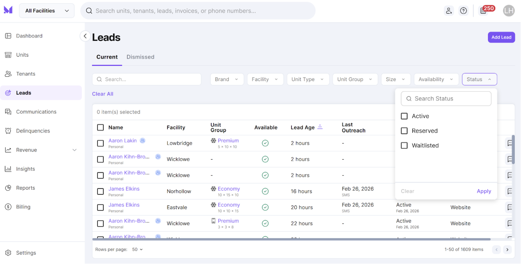Click the Add Lead button
Image resolution: width=521 pixels, height=264 pixels.
tap(501, 37)
